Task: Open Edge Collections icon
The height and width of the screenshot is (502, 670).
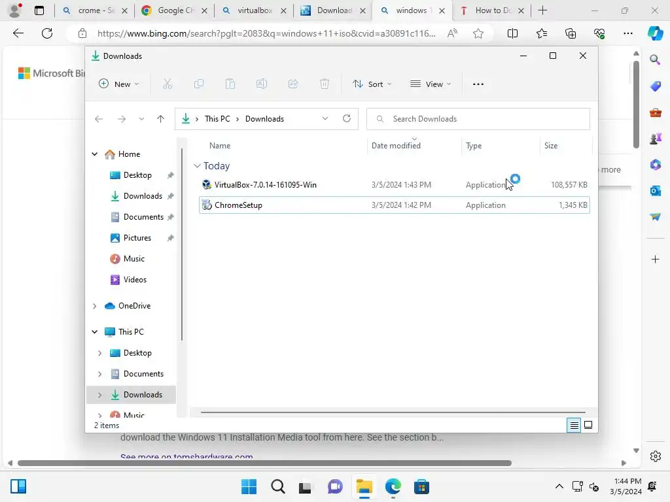Action: click(571, 33)
